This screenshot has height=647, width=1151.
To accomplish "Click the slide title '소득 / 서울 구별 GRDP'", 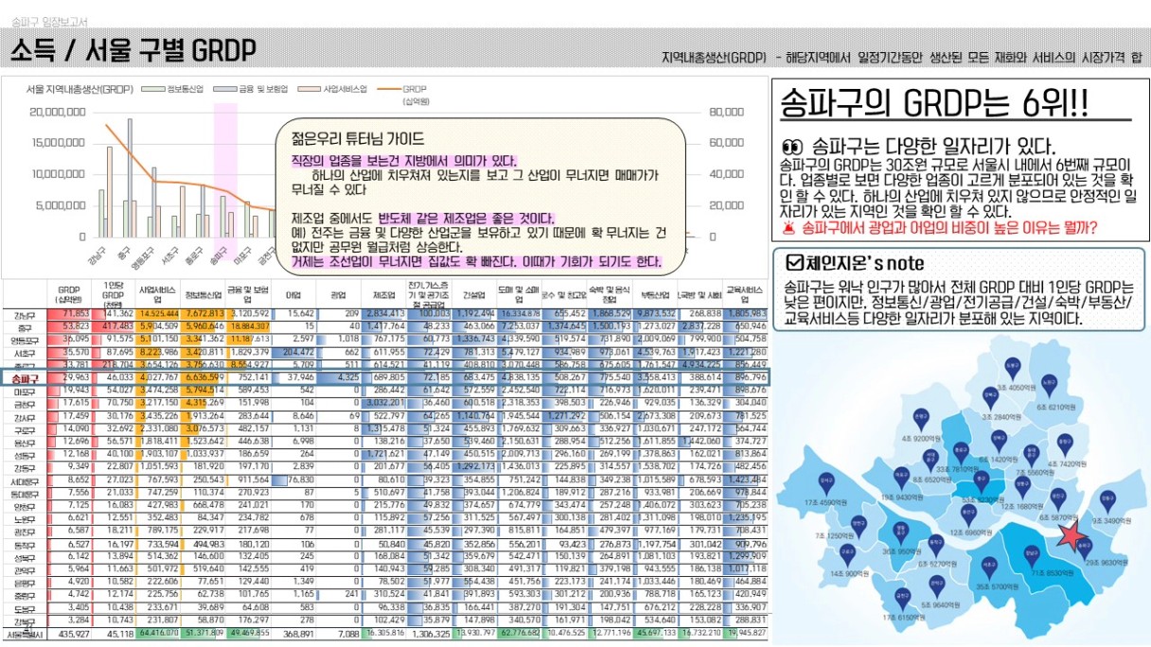I will click(133, 50).
